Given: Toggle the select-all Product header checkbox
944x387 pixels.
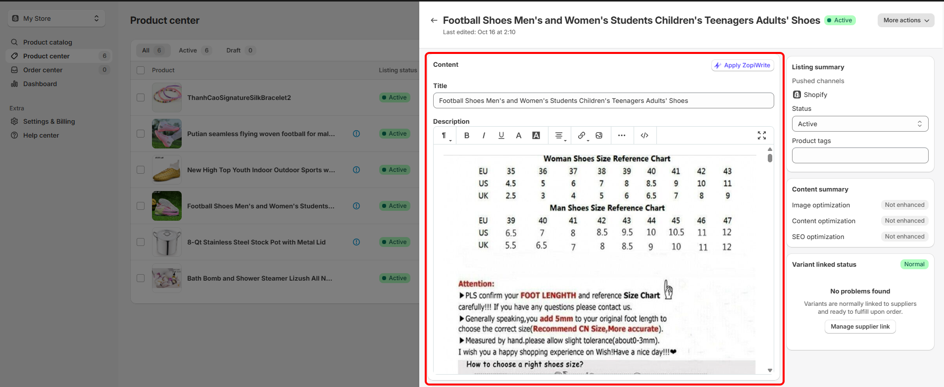Looking at the screenshot, I should tap(141, 70).
